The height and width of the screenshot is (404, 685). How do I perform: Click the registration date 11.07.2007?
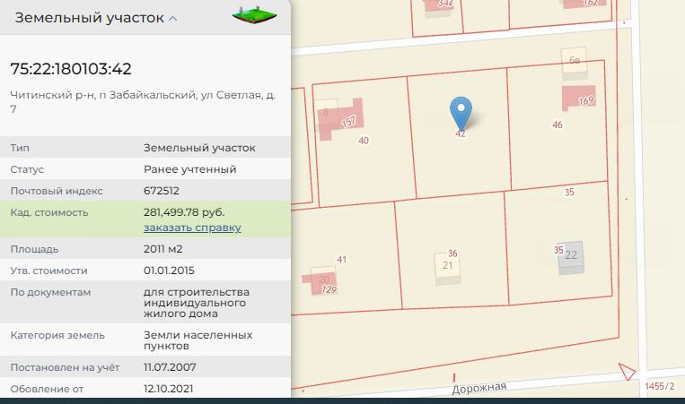[x=170, y=367]
